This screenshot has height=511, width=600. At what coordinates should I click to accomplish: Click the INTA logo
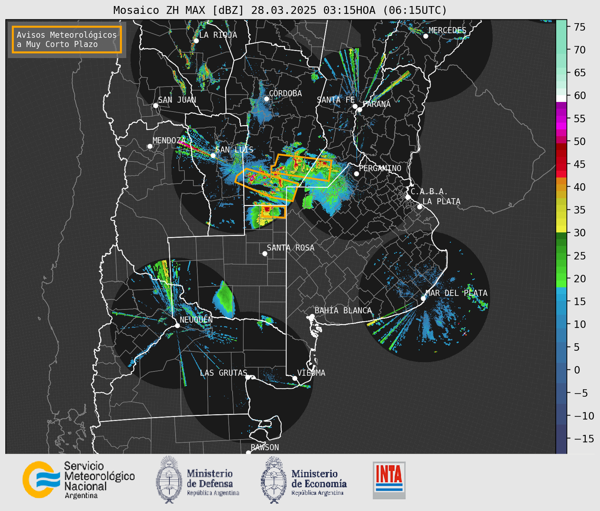[x=389, y=480]
